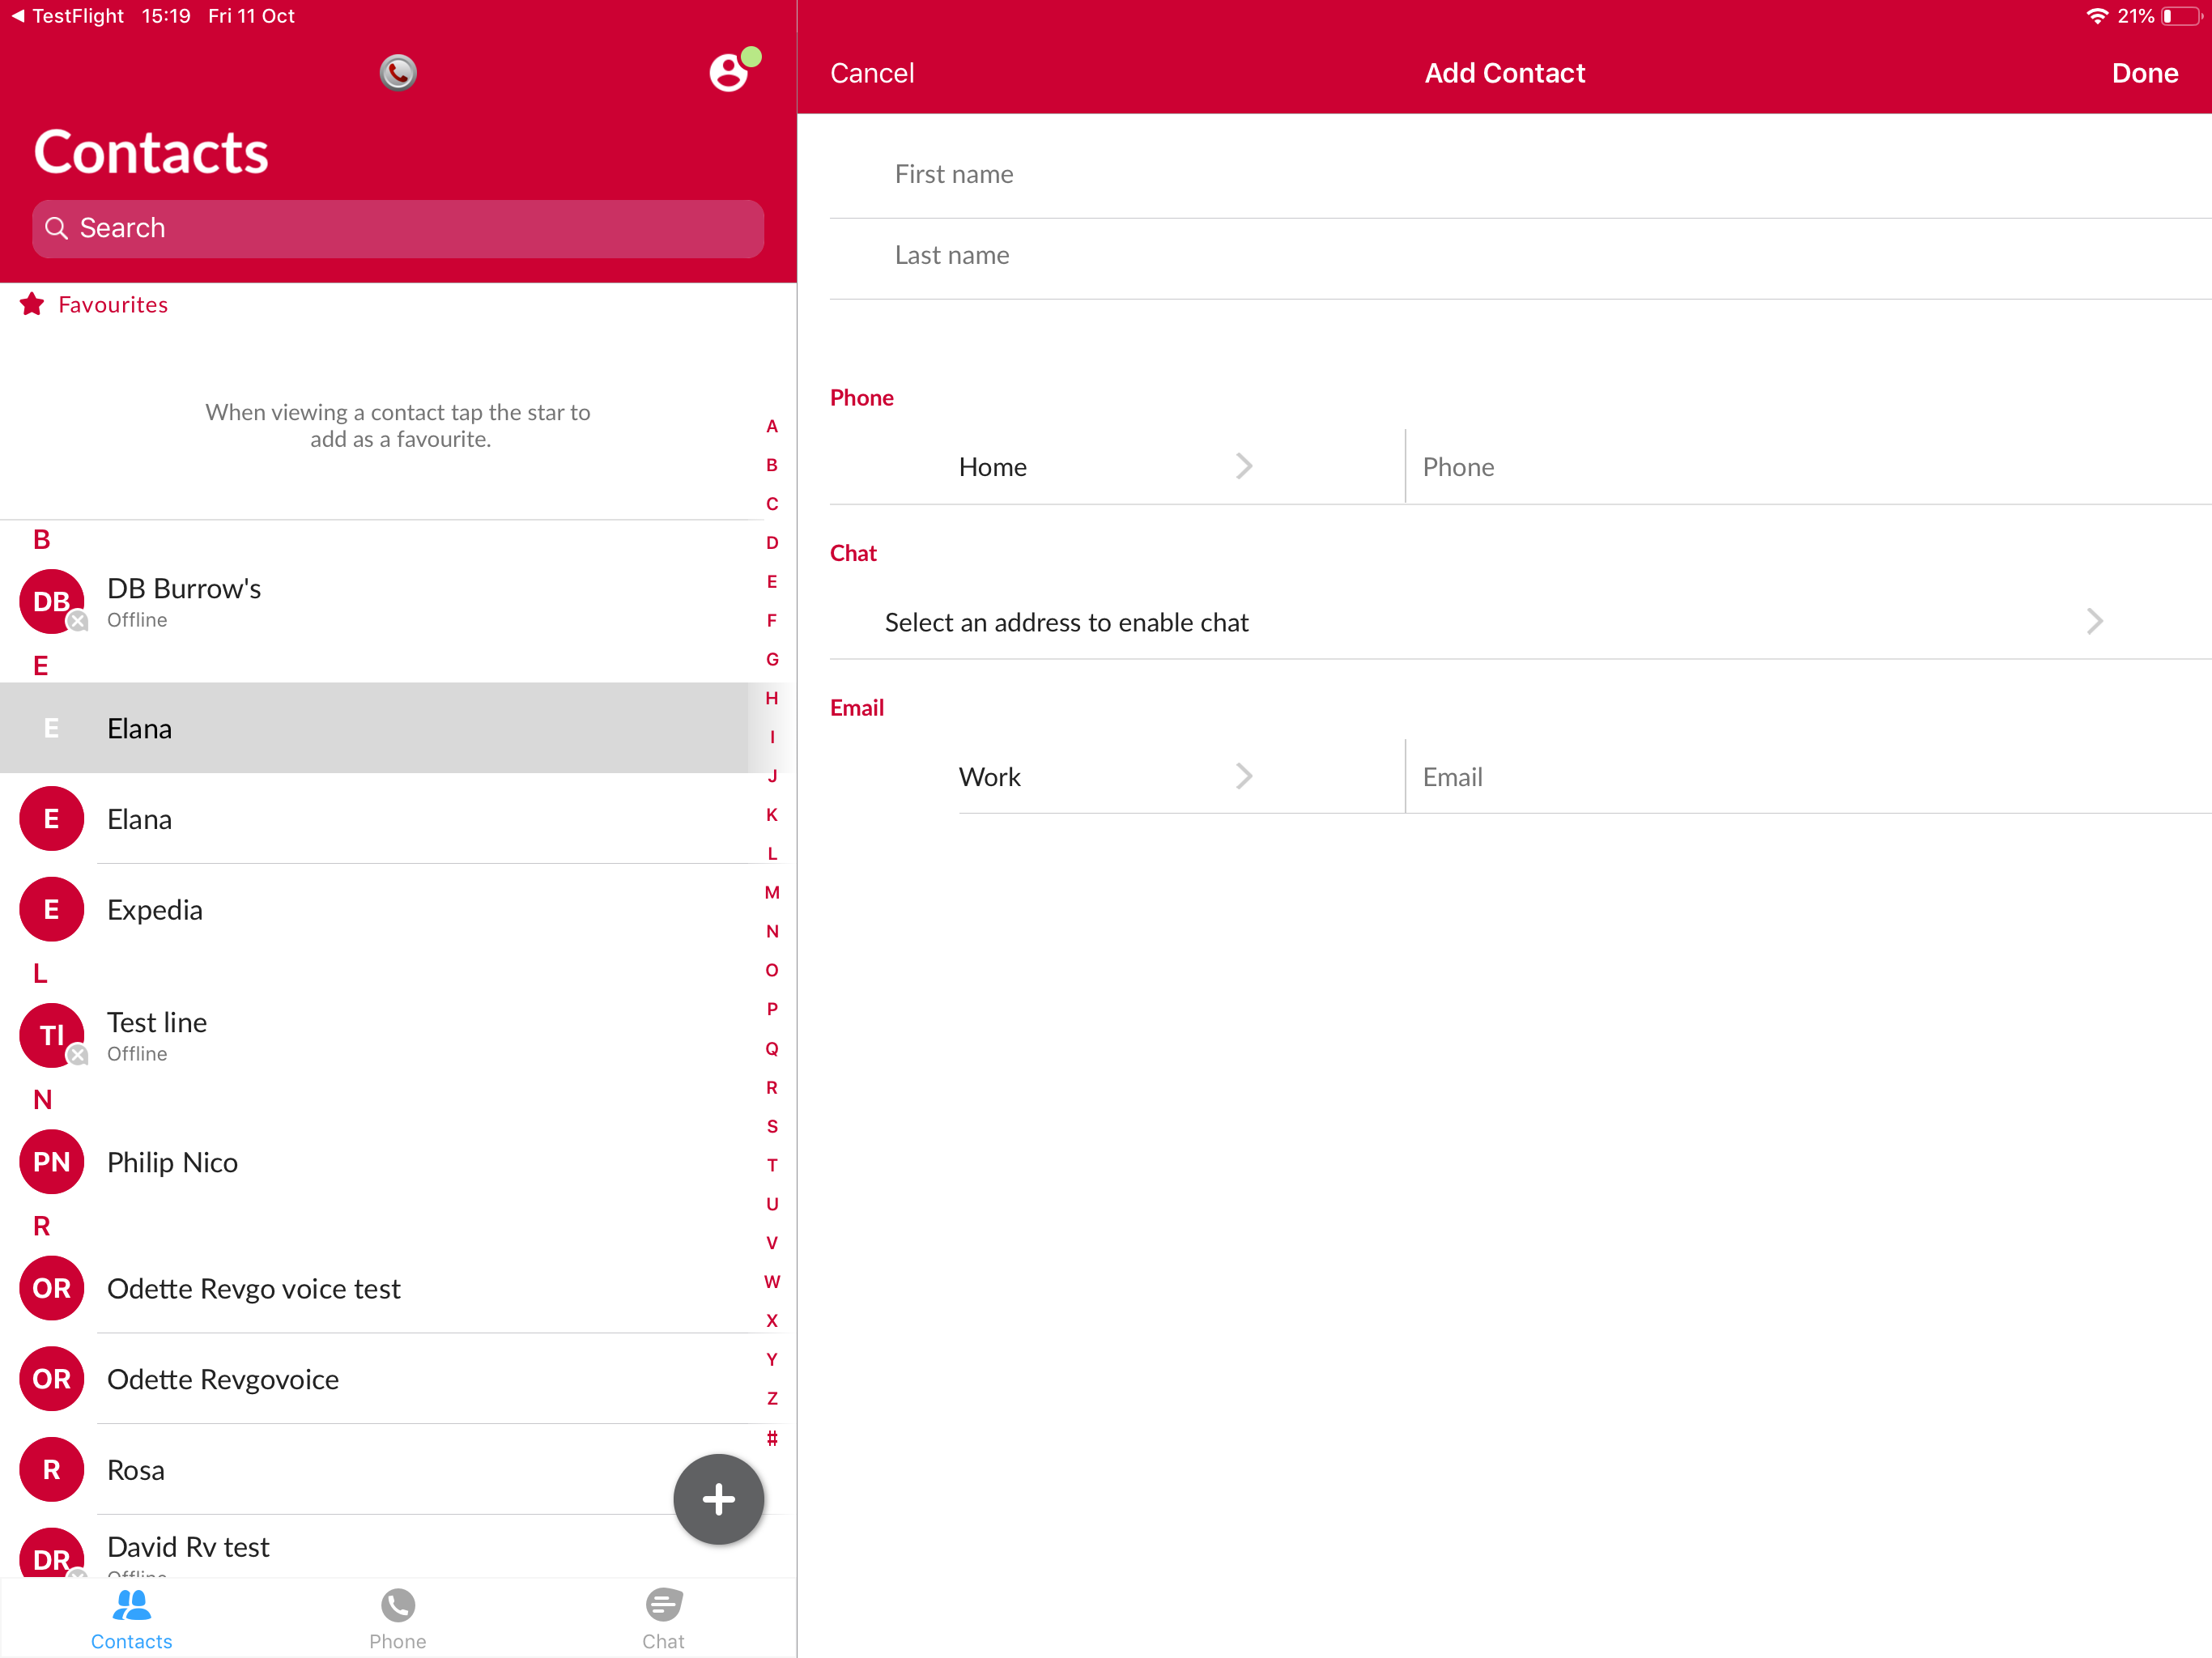Tap the Favourites star icon
This screenshot has height=1658, width=2212.
tap(32, 304)
